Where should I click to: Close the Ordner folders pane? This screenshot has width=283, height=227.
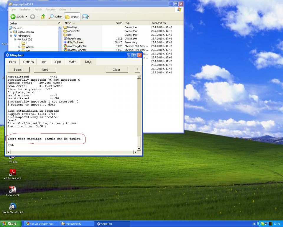(x=59, y=23)
